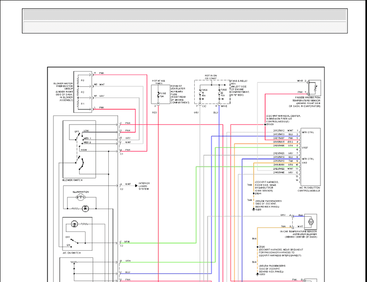
Task: Click the 'HIGH' switch position label
Action: [x=84, y=150]
